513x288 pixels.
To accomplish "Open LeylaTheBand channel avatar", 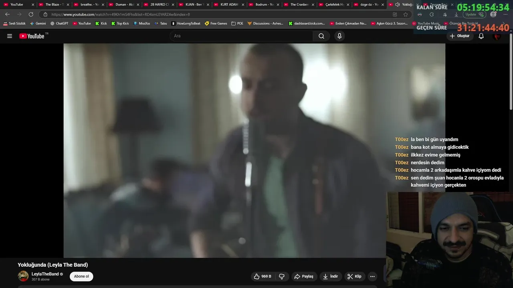I will (23, 276).
